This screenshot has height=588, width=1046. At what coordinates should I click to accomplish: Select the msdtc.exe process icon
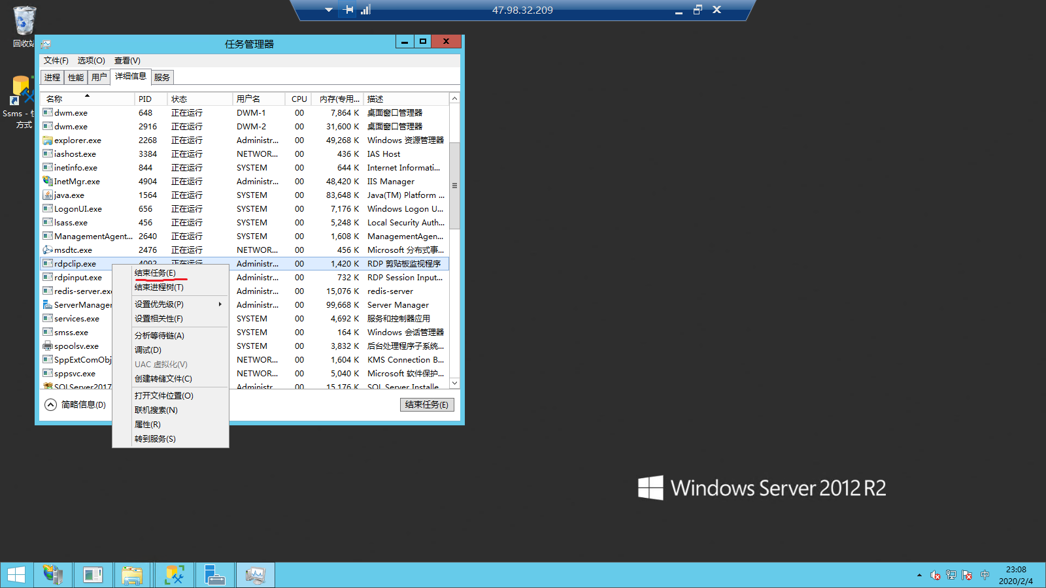click(48, 250)
